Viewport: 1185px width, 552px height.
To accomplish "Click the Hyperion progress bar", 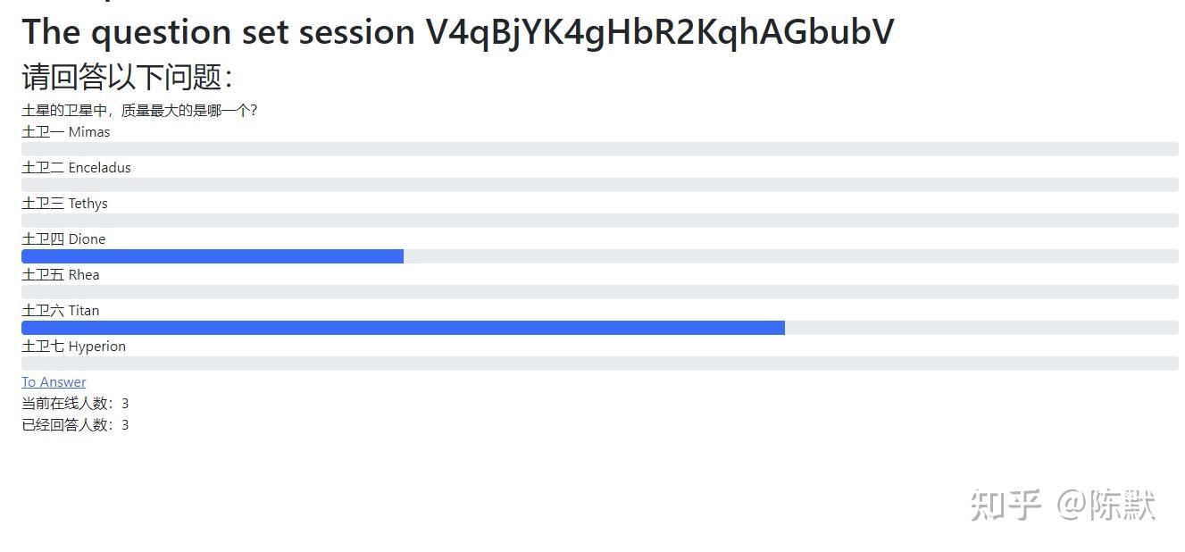I will click(x=599, y=364).
